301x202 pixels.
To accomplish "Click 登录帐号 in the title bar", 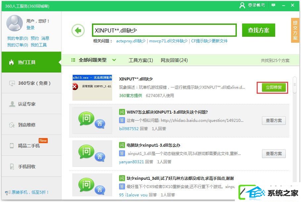I will (256, 5).
